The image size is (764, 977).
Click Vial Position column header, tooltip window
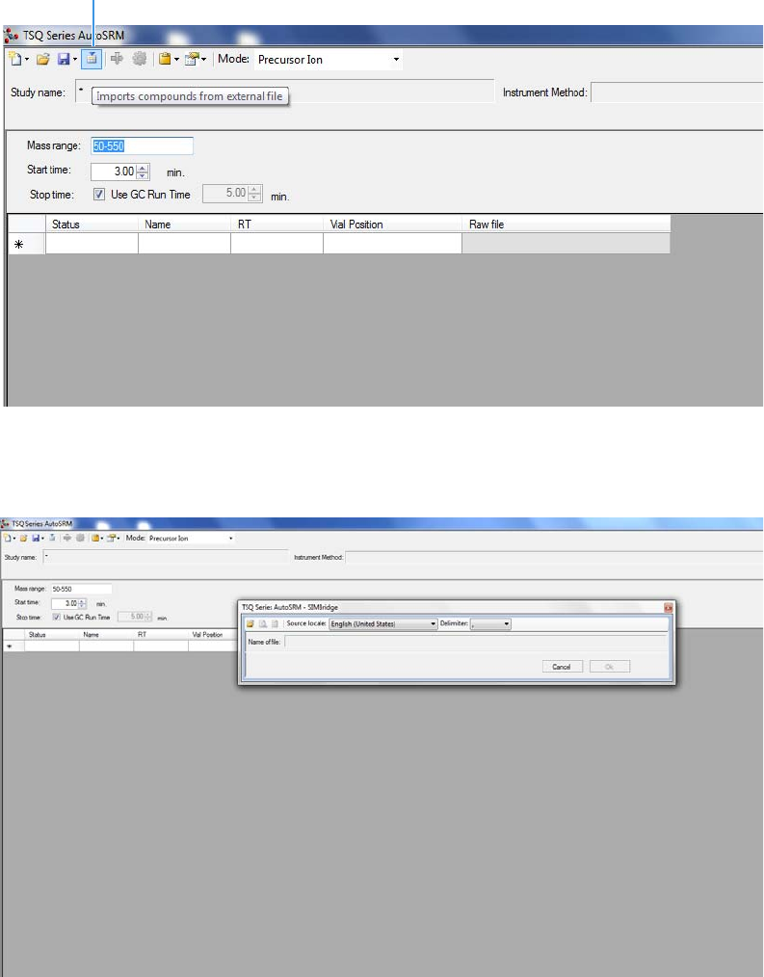(x=392, y=224)
